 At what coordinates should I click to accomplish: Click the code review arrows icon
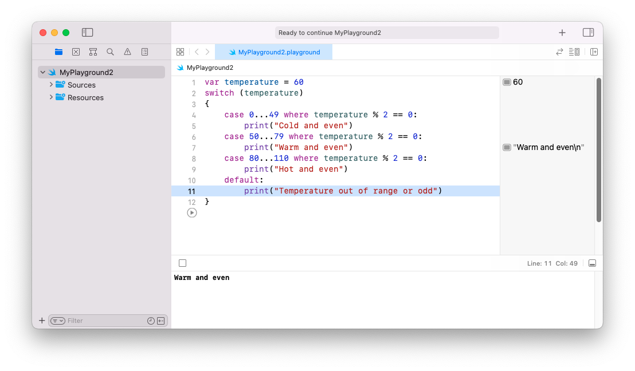[x=559, y=52]
